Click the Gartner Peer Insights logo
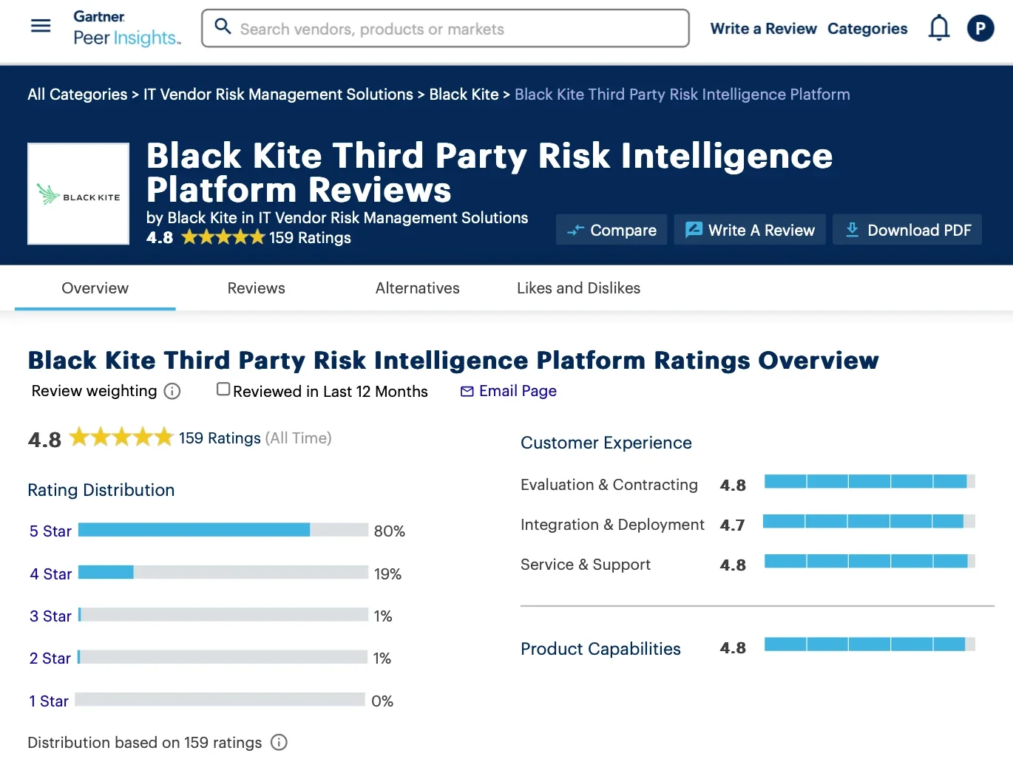The image size is (1013, 776). coord(126,28)
